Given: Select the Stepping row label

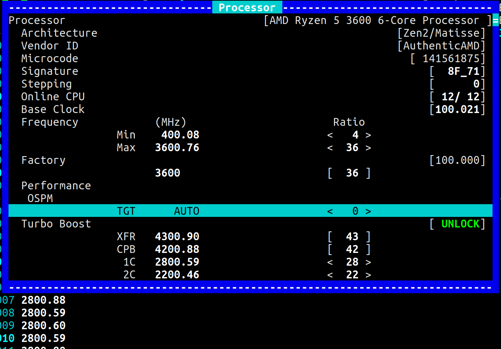Looking at the screenshot, I should pos(46,84).
